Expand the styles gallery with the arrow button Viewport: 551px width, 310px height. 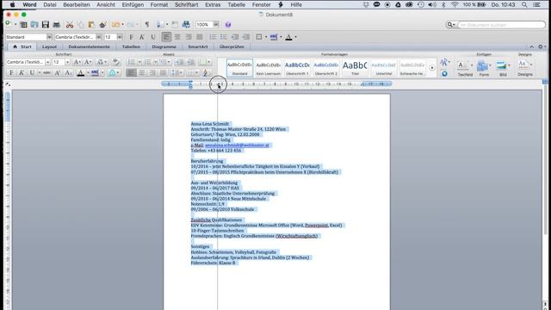(x=432, y=68)
